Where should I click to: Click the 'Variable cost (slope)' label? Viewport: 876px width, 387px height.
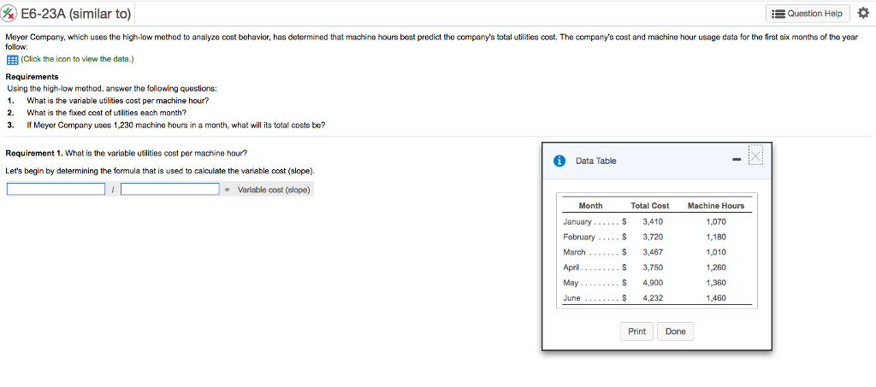click(x=274, y=190)
